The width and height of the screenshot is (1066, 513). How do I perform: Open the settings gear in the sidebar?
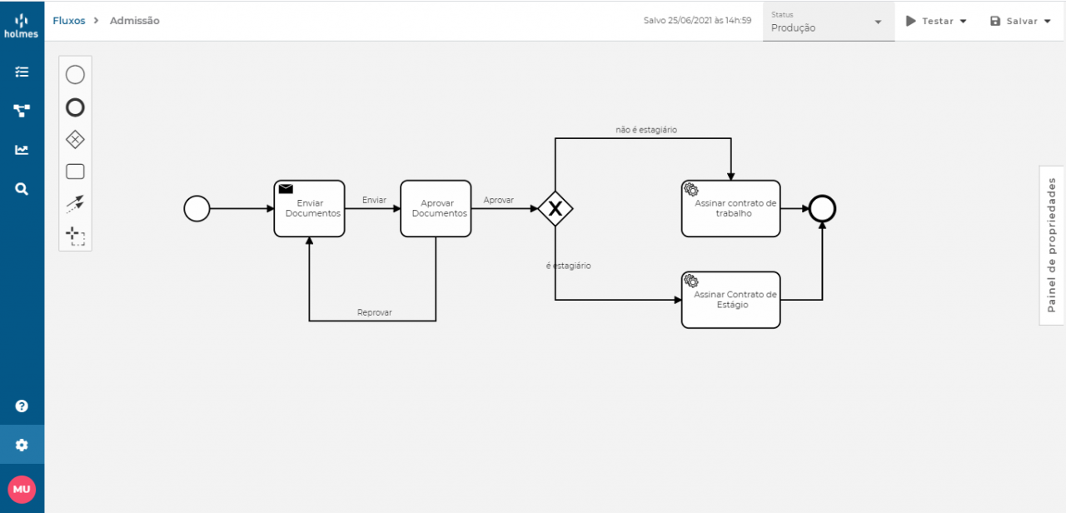pyautogui.click(x=22, y=444)
